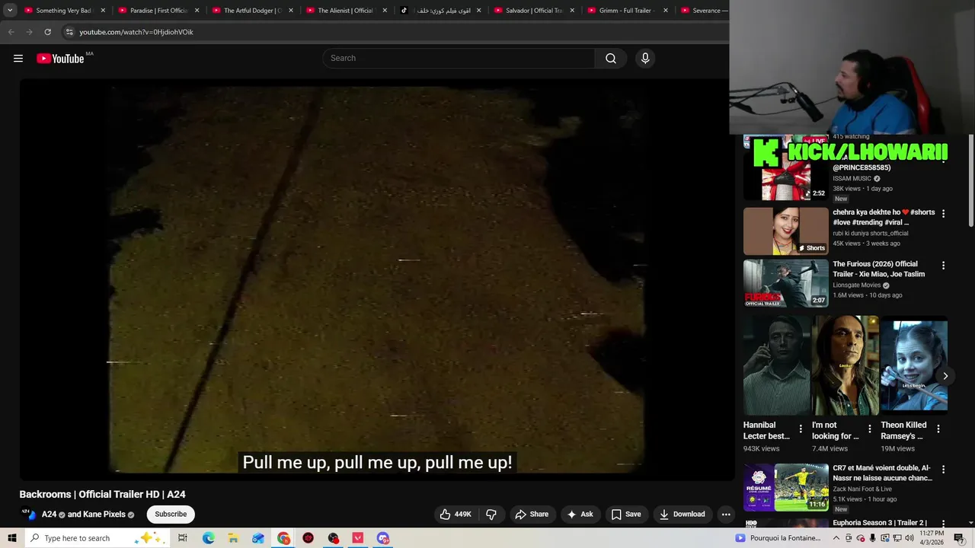
Task: Subscribe to the A24 channel
Action: point(171,515)
